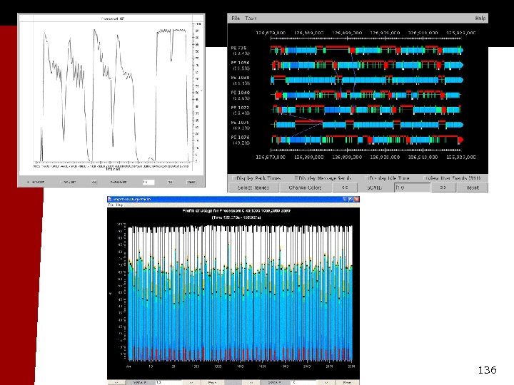The height and width of the screenshot is (385, 514).
Task: Select second radio button in line graph window
Action: (x=61, y=182)
